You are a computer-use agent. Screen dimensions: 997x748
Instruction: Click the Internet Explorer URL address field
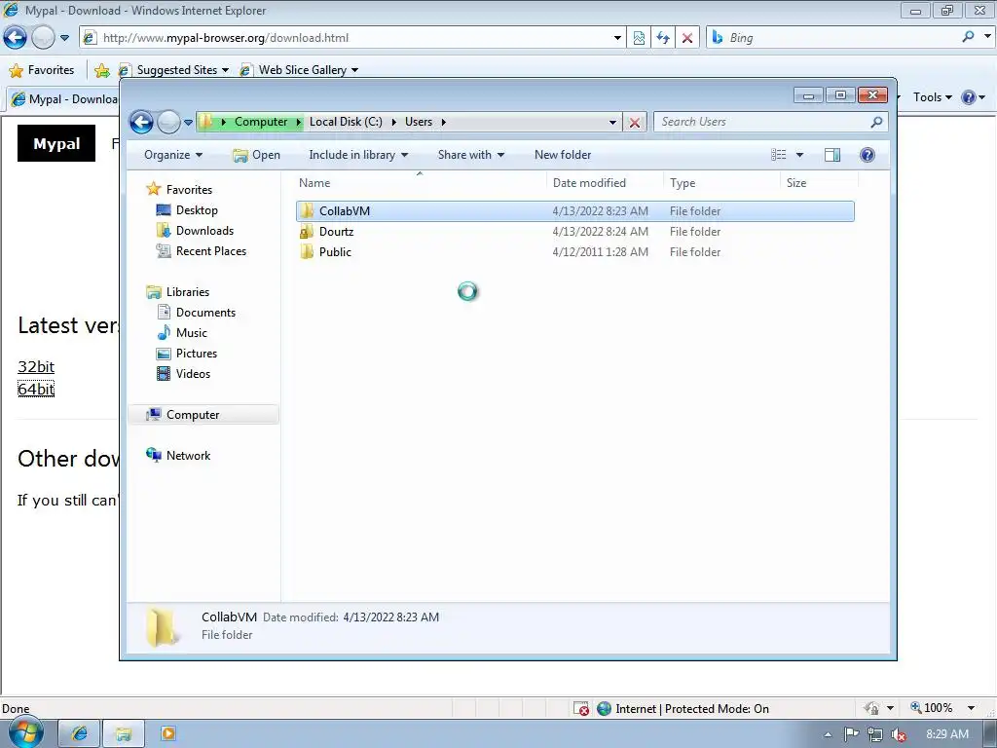click(x=352, y=38)
